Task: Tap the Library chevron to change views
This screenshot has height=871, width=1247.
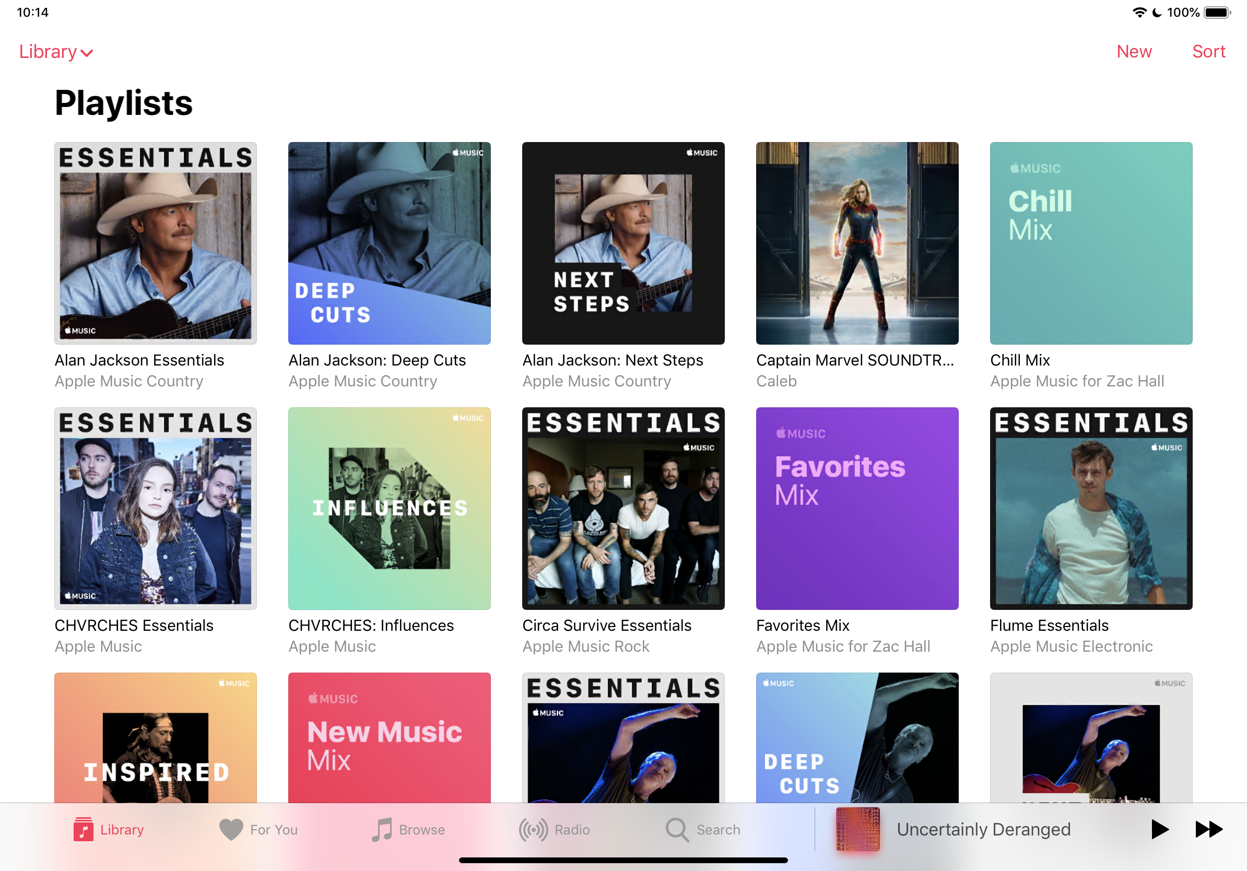Action: coord(87,53)
